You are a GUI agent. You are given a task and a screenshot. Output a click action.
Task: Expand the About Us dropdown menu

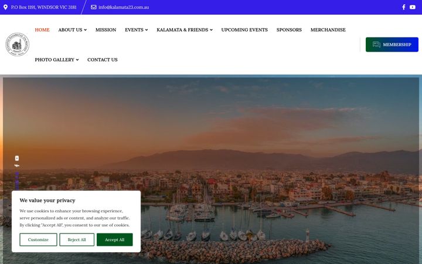click(73, 30)
